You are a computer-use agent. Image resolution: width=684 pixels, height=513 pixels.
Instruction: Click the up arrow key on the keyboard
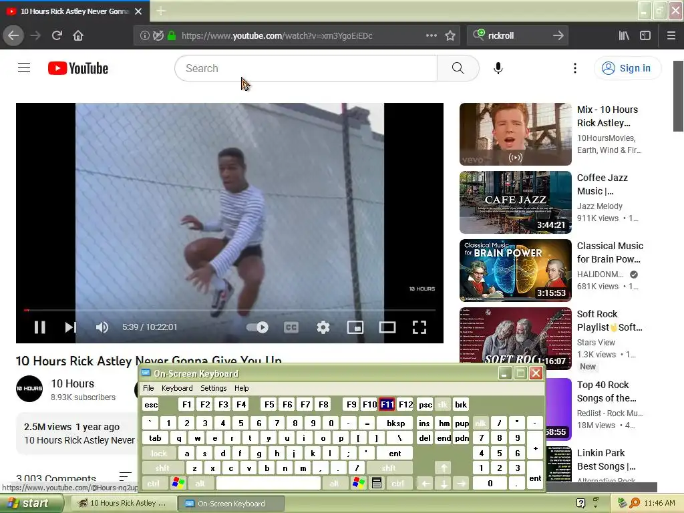pos(444,468)
